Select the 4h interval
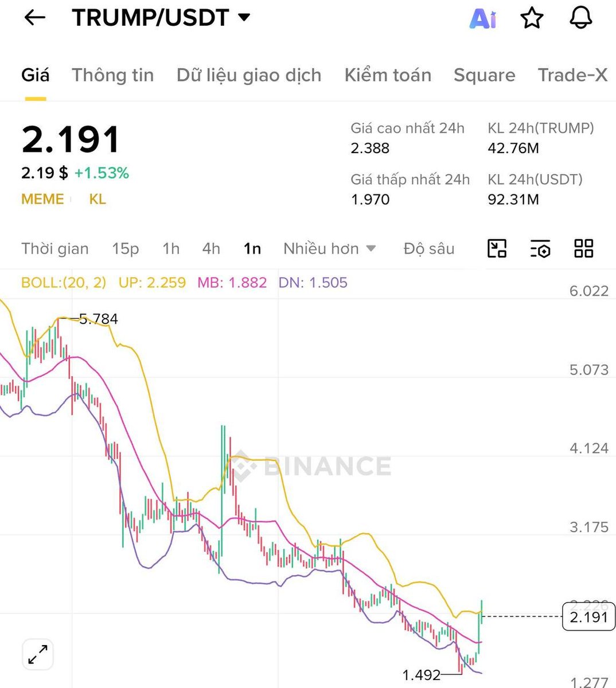Image resolution: width=616 pixels, height=688 pixels. pos(211,248)
